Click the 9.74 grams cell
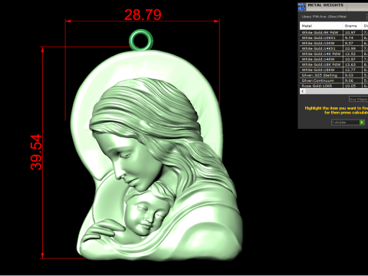The height and width of the screenshot is (276, 368). pyautogui.click(x=352, y=38)
